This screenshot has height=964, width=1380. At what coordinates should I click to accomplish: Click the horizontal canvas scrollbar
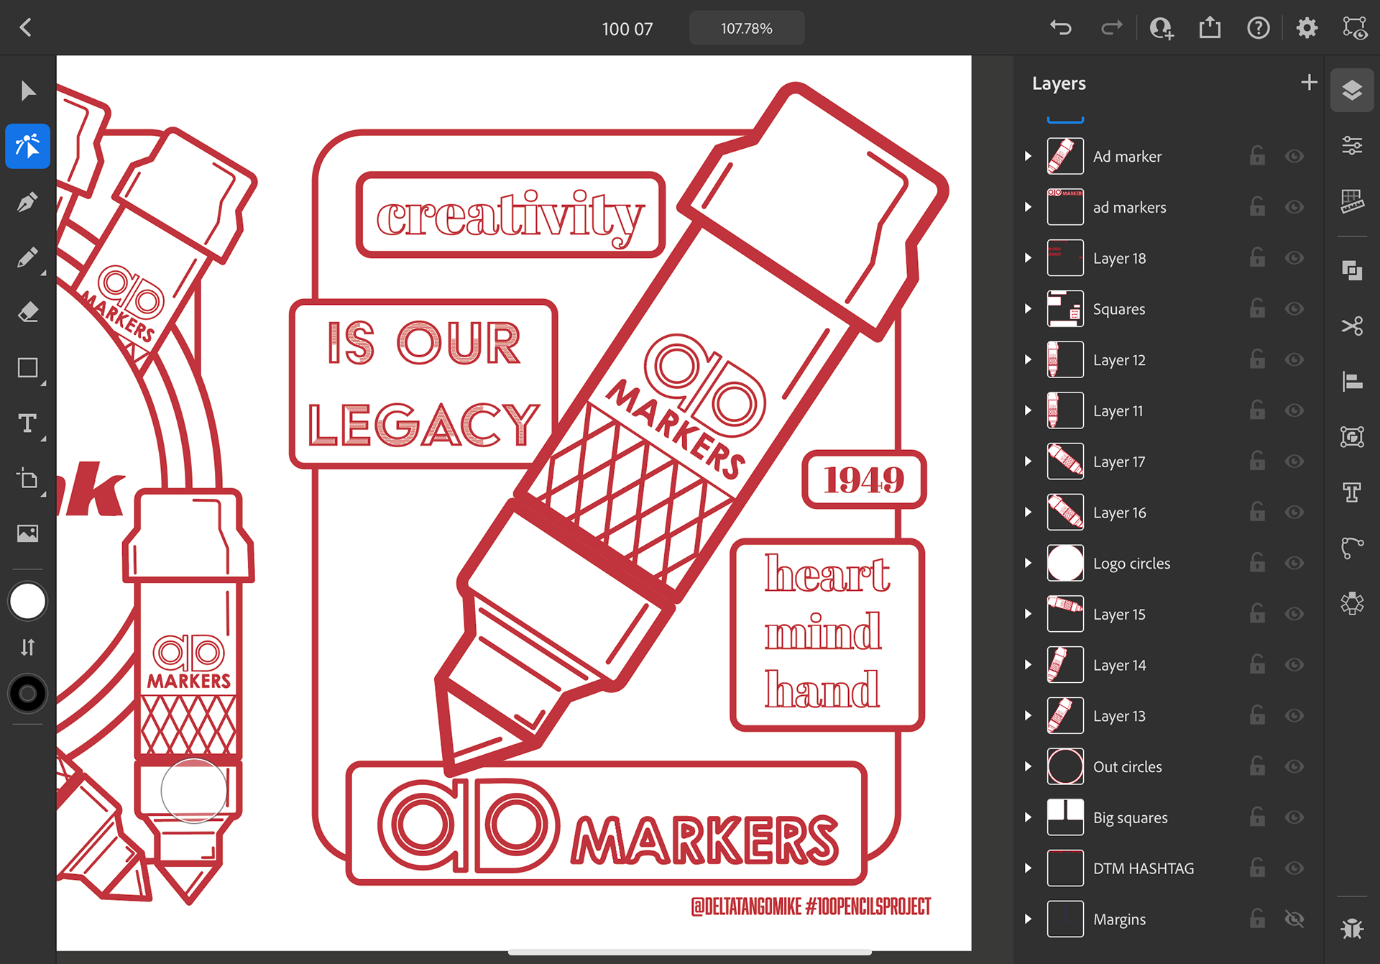pyautogui.click(x=689, y=952)
